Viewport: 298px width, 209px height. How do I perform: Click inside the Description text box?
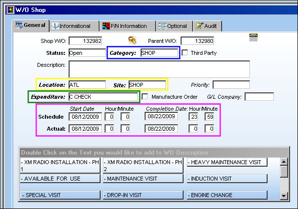[x=159, y=69]
